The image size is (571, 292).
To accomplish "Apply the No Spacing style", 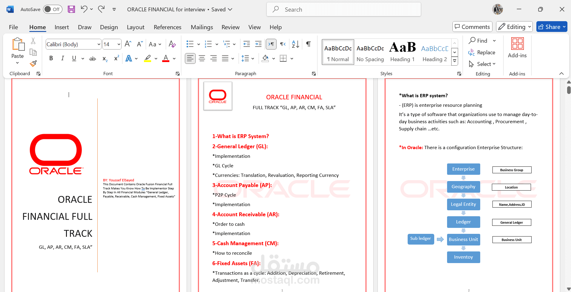I will coord(370,52).
